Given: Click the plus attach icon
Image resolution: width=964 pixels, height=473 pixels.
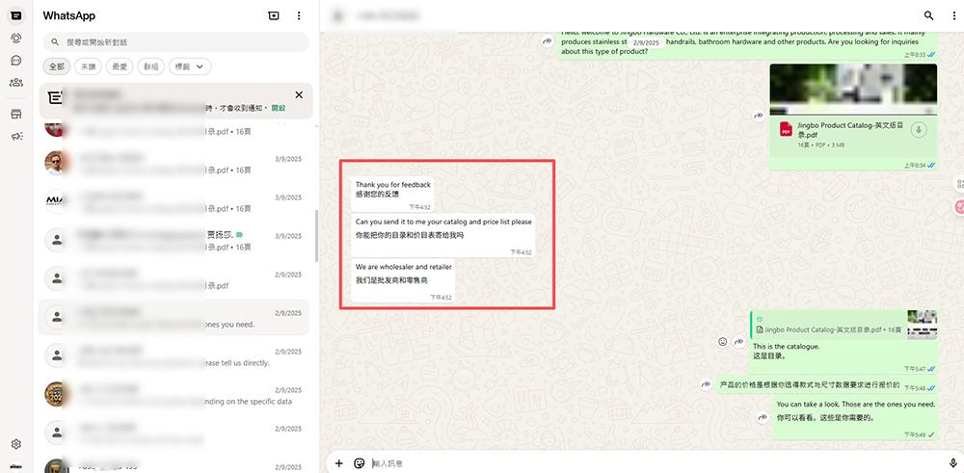Looking at the screenshot, I should [x=338, y=463].
